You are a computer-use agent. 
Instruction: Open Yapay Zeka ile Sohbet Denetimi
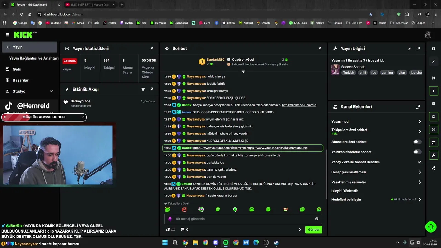point(376,162)
